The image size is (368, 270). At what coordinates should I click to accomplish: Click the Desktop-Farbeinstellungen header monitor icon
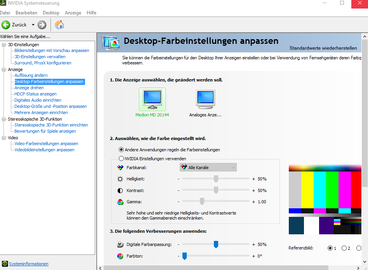(x=111, y=43)
